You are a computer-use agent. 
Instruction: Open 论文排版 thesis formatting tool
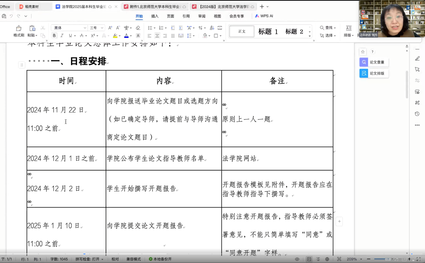[374, 73]
